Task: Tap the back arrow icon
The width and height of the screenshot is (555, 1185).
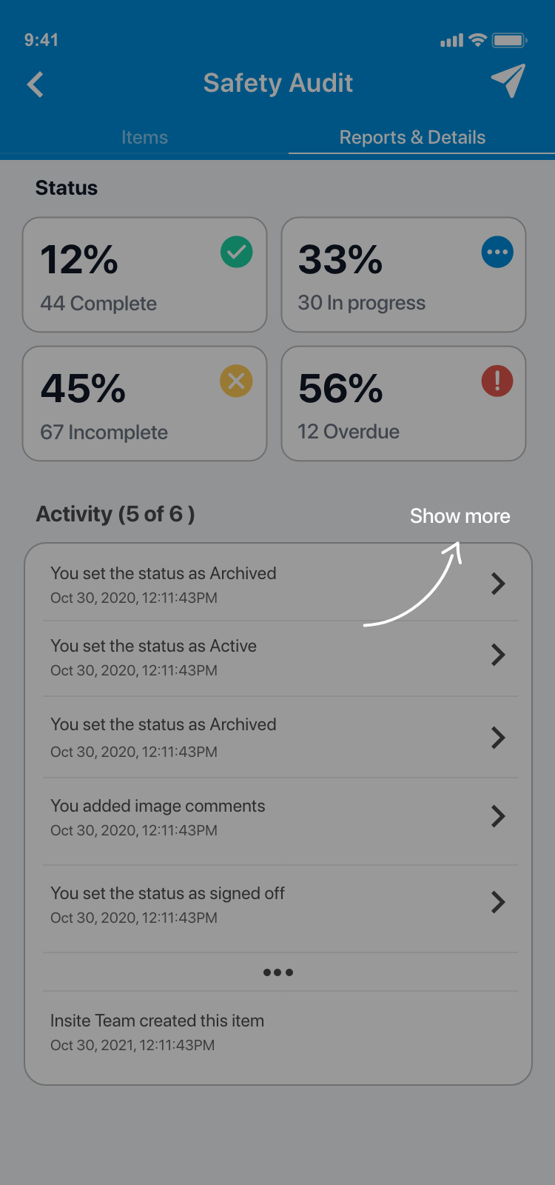Action: (36, 84)
